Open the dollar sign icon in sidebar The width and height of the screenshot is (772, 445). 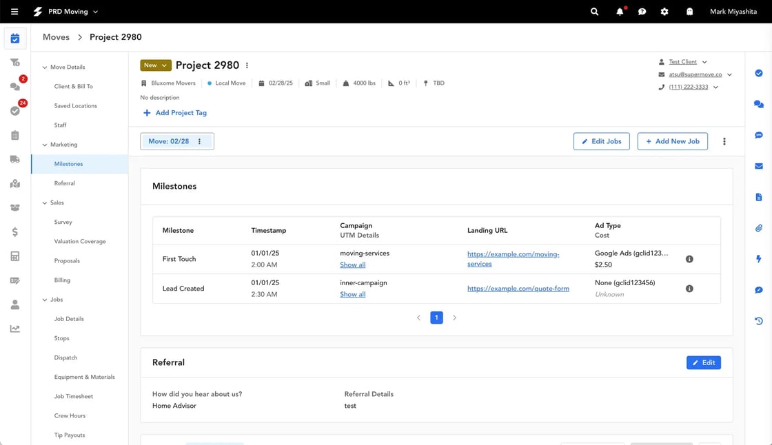pyautogui.click(x=15, y=232)
